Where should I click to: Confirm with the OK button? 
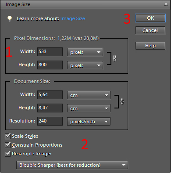[150, 18]
